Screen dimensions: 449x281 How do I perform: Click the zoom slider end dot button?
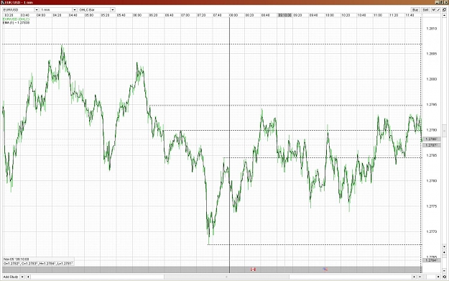[x=438, y=277]
